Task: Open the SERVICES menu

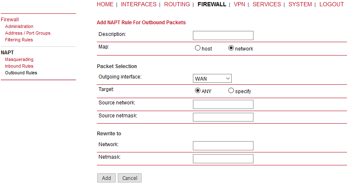Action: click(x=267, y=4)
